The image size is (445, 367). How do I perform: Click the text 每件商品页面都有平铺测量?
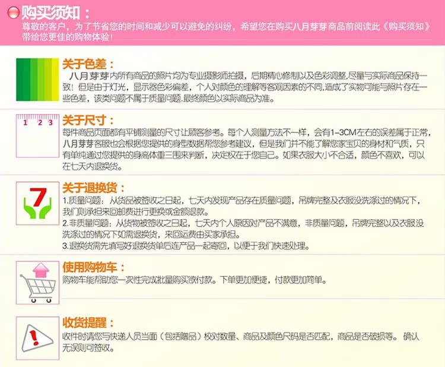pyautogui.click(x=110, y=132)
